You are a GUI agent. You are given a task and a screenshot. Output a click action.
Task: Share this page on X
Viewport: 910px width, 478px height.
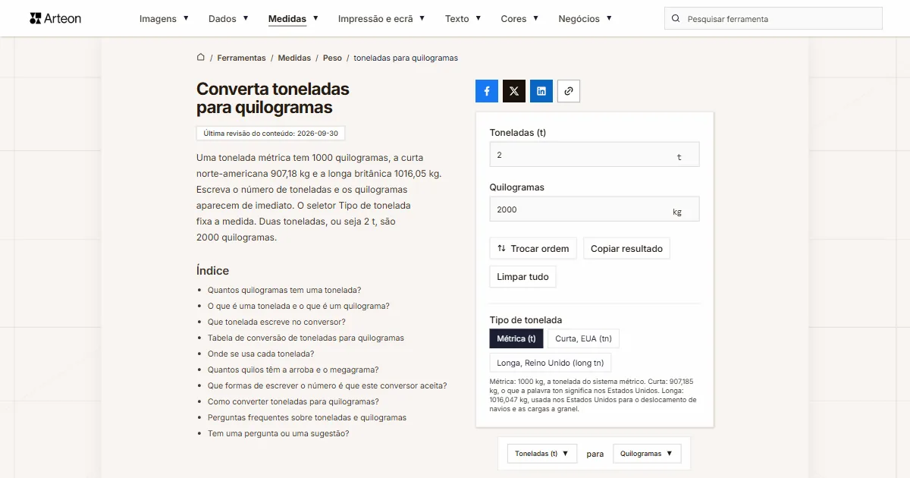(514, 91)
